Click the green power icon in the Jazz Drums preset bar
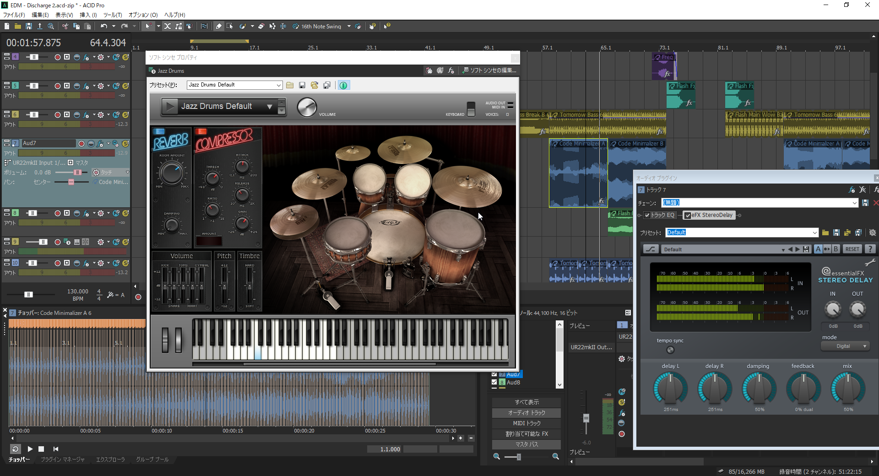This screenshot has width=879, height=476. (343, 85)
